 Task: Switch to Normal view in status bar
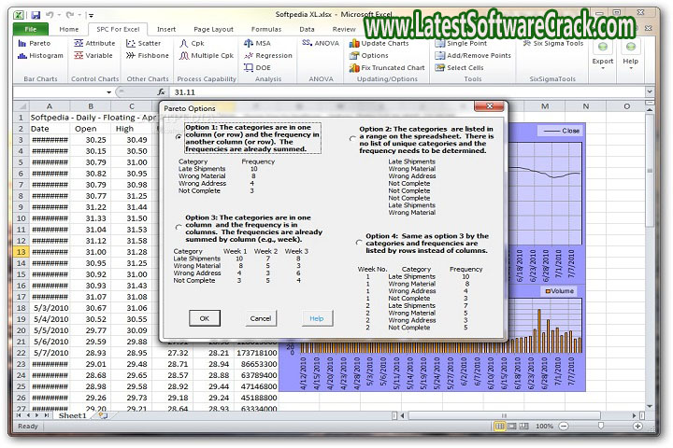(499, 427)
